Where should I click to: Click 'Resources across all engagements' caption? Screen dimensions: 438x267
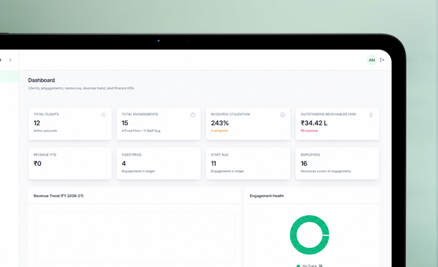[x=326, y=171]
